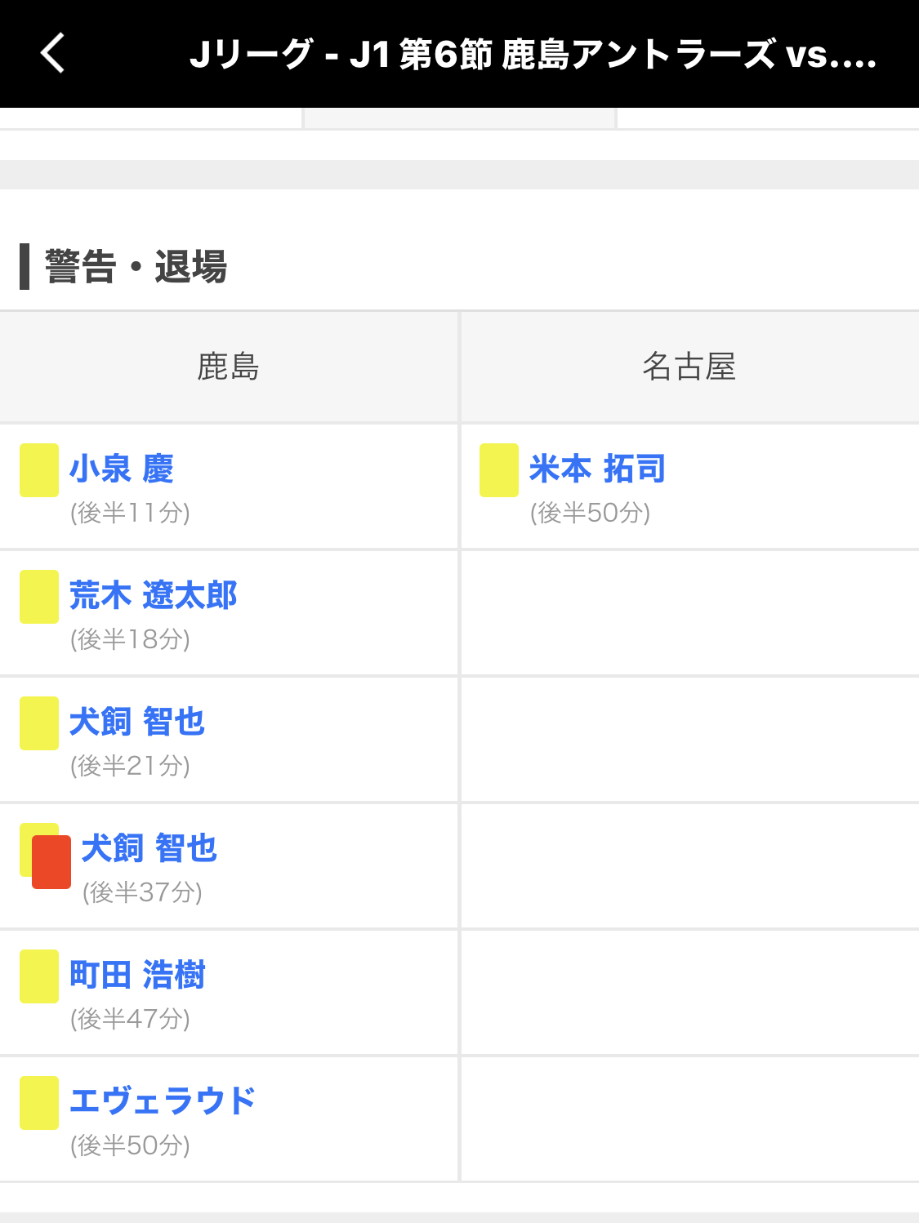Open player link 米本 拓司

[597, 469]
